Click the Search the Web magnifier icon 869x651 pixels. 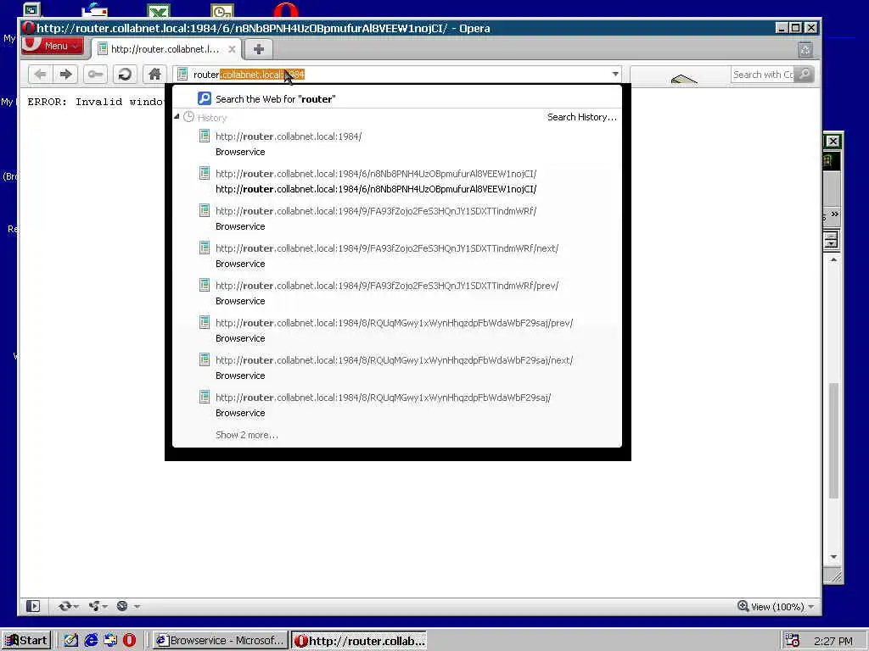coord(205,98)
